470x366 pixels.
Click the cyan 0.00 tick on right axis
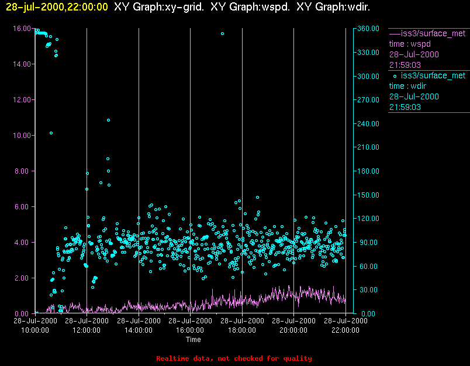(x=368, y=314)
